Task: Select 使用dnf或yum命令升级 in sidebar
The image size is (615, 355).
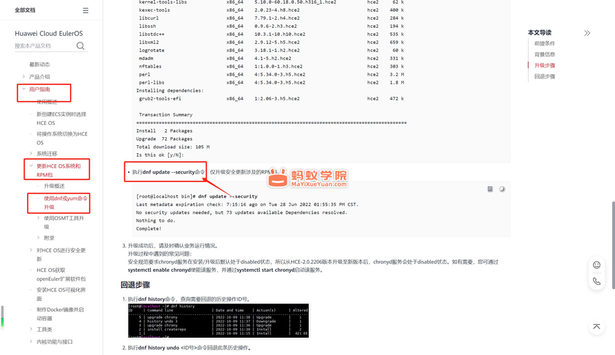Action: (66, 202)
